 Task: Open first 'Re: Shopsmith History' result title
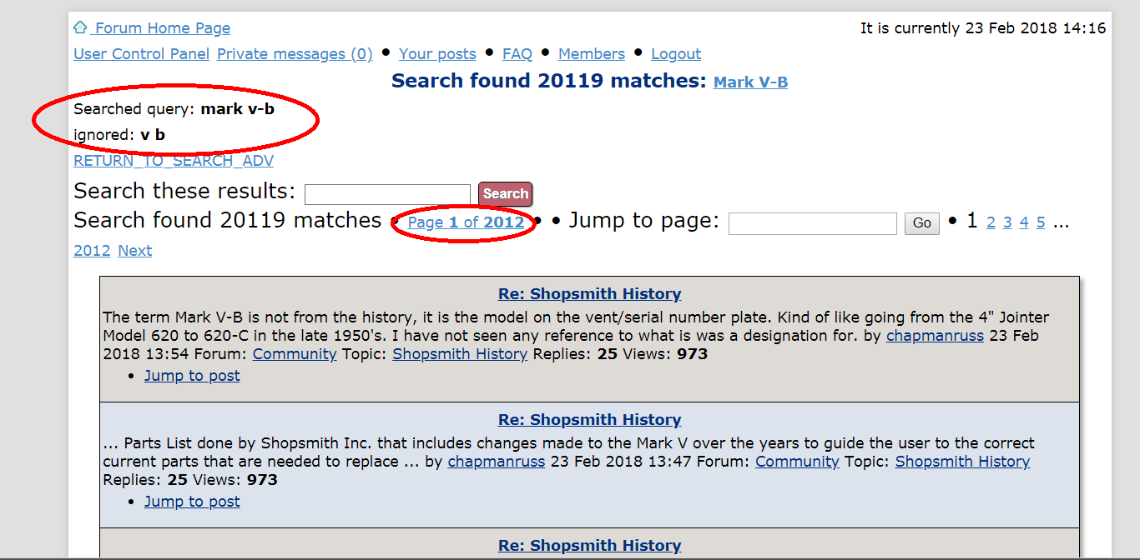pyautogui.click(x=589, y=294)
